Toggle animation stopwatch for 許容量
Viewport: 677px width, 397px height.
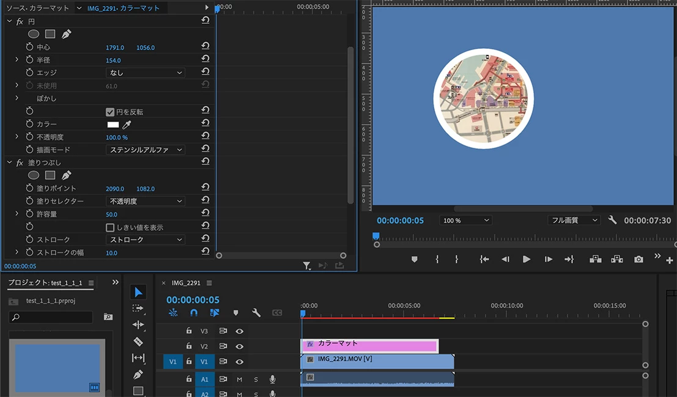[x=29, y=214]
